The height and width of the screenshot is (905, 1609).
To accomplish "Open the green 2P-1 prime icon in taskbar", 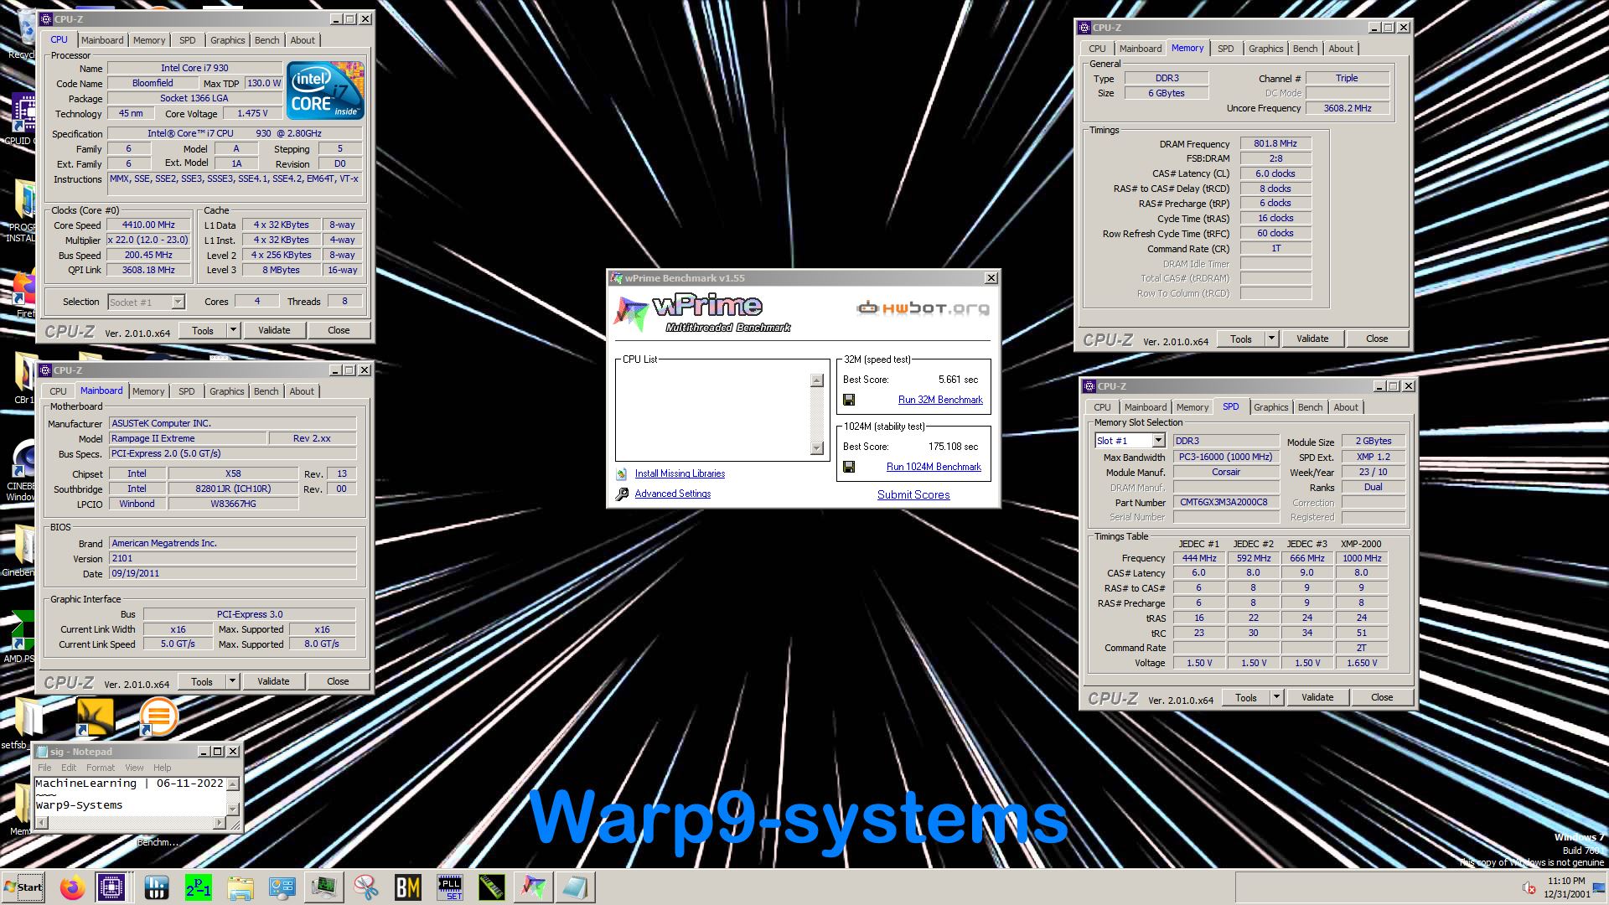I will click(x=199, y=887).
